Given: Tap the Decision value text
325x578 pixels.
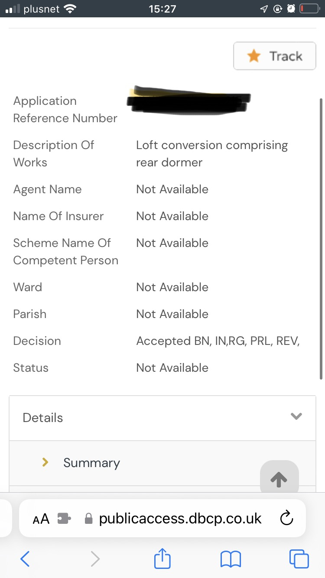Looking at the screenshot, I should [x=218, y=341].
